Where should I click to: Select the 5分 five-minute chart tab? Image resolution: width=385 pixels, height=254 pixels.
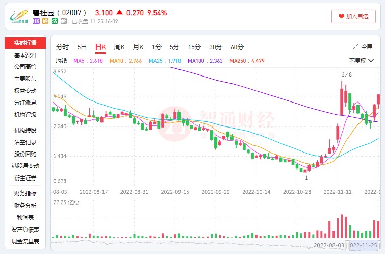175,47
